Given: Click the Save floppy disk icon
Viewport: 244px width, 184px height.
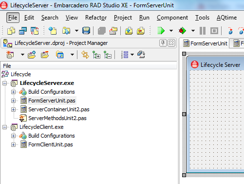Looking at the screenshot, I should point(86,31).
